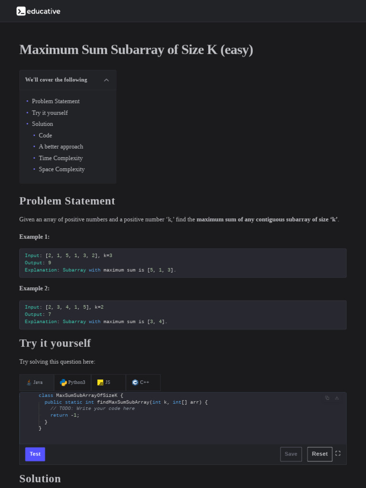The image size is (366, 488).
Task: Open the Time Complexity link
Action: tap(61, 158)
